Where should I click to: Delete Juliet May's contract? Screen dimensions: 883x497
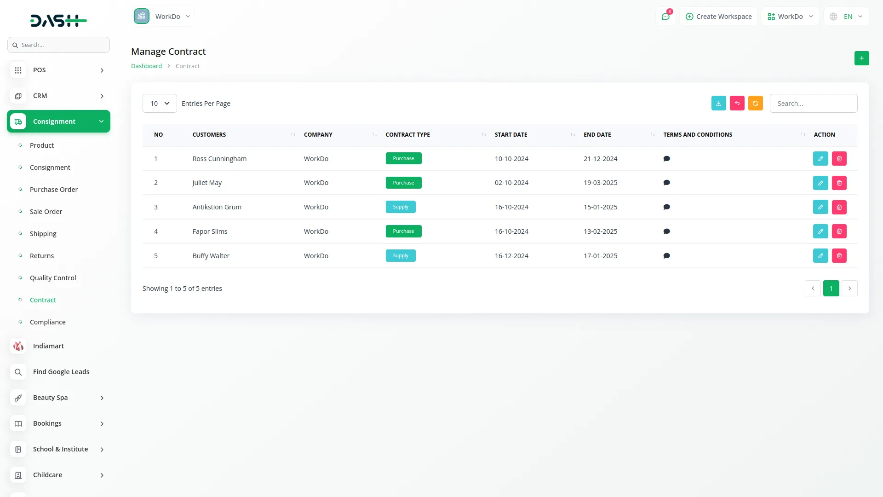click(x=839, y=183)
